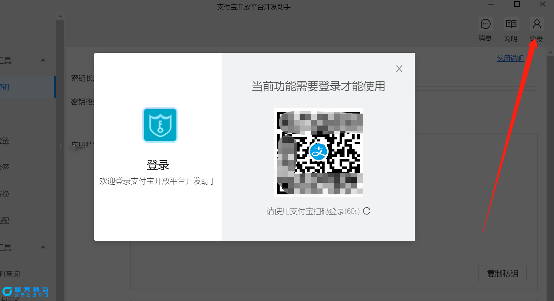
Task: Close the login dialog with the X
Action: point(399,68)
